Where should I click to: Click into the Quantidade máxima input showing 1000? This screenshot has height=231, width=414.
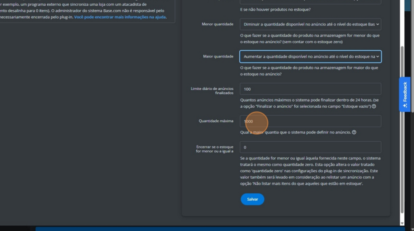(310, 121)
